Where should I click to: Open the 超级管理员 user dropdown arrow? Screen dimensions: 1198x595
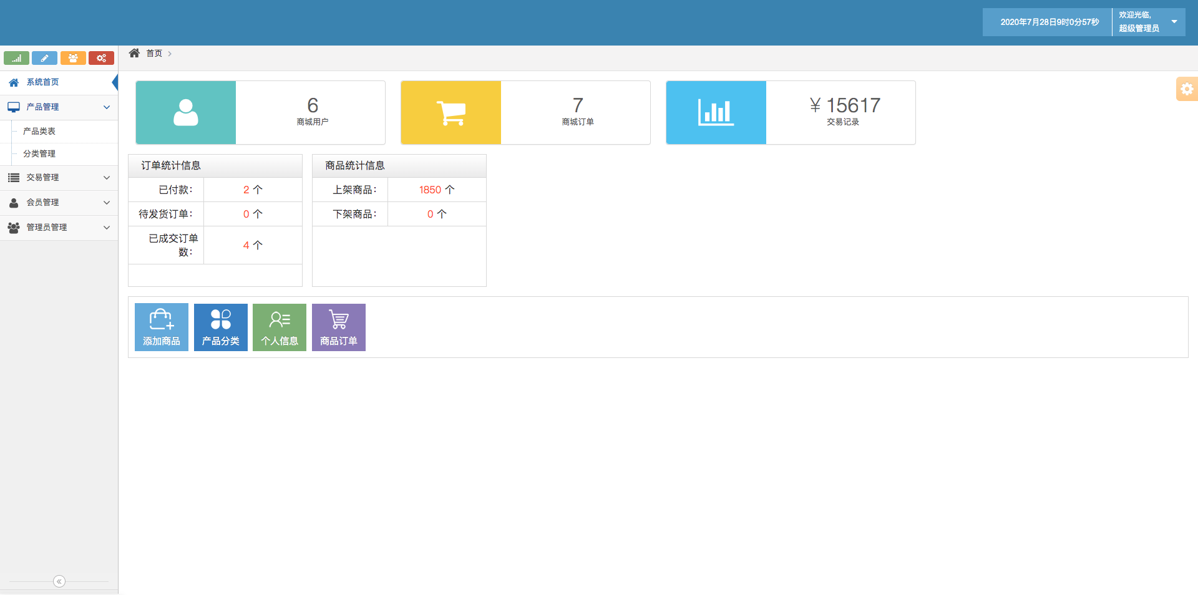click(1174, 22)
